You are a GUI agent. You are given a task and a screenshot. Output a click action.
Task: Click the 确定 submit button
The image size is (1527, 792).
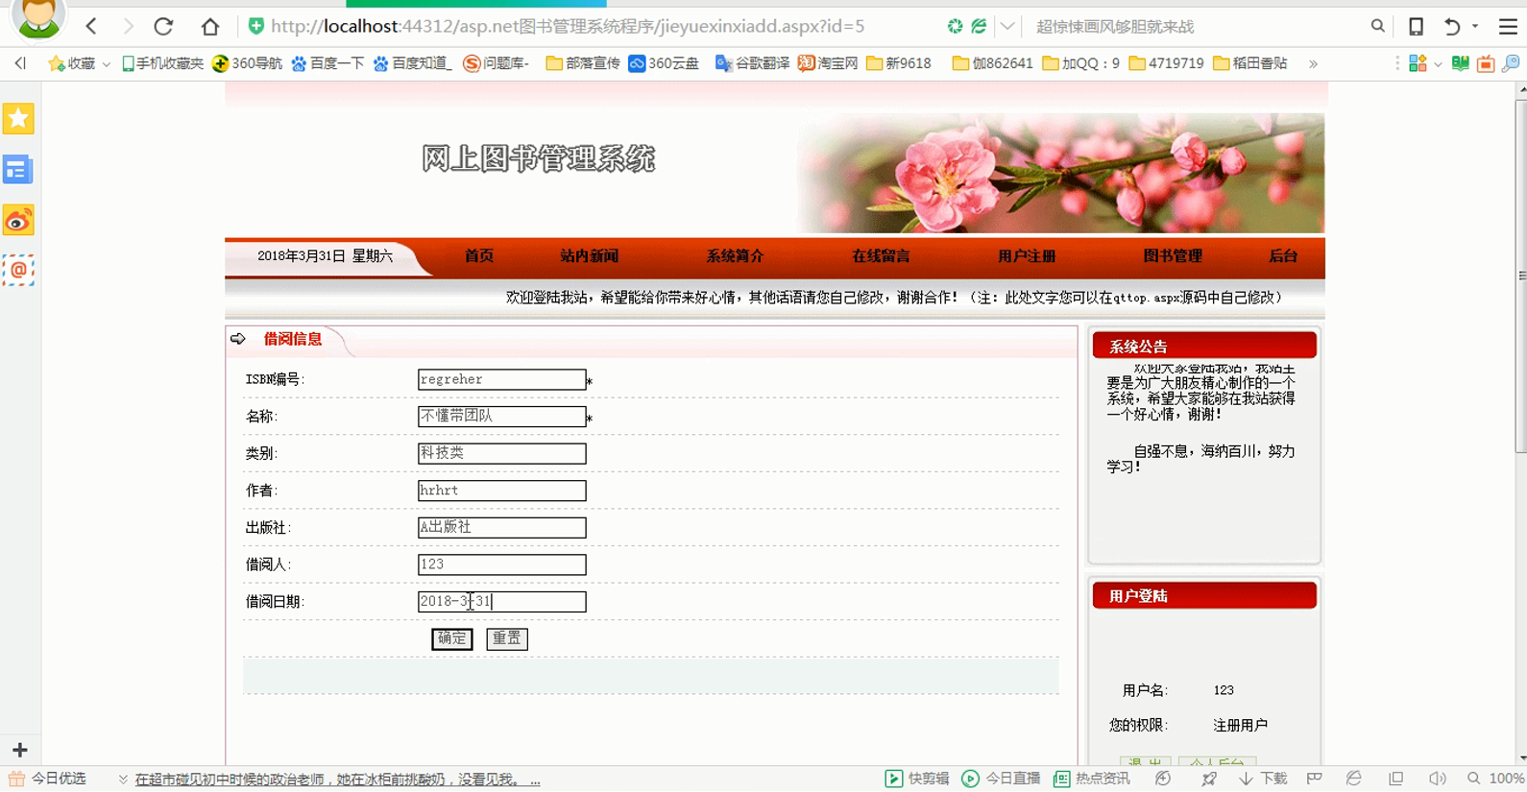[451, 638]
